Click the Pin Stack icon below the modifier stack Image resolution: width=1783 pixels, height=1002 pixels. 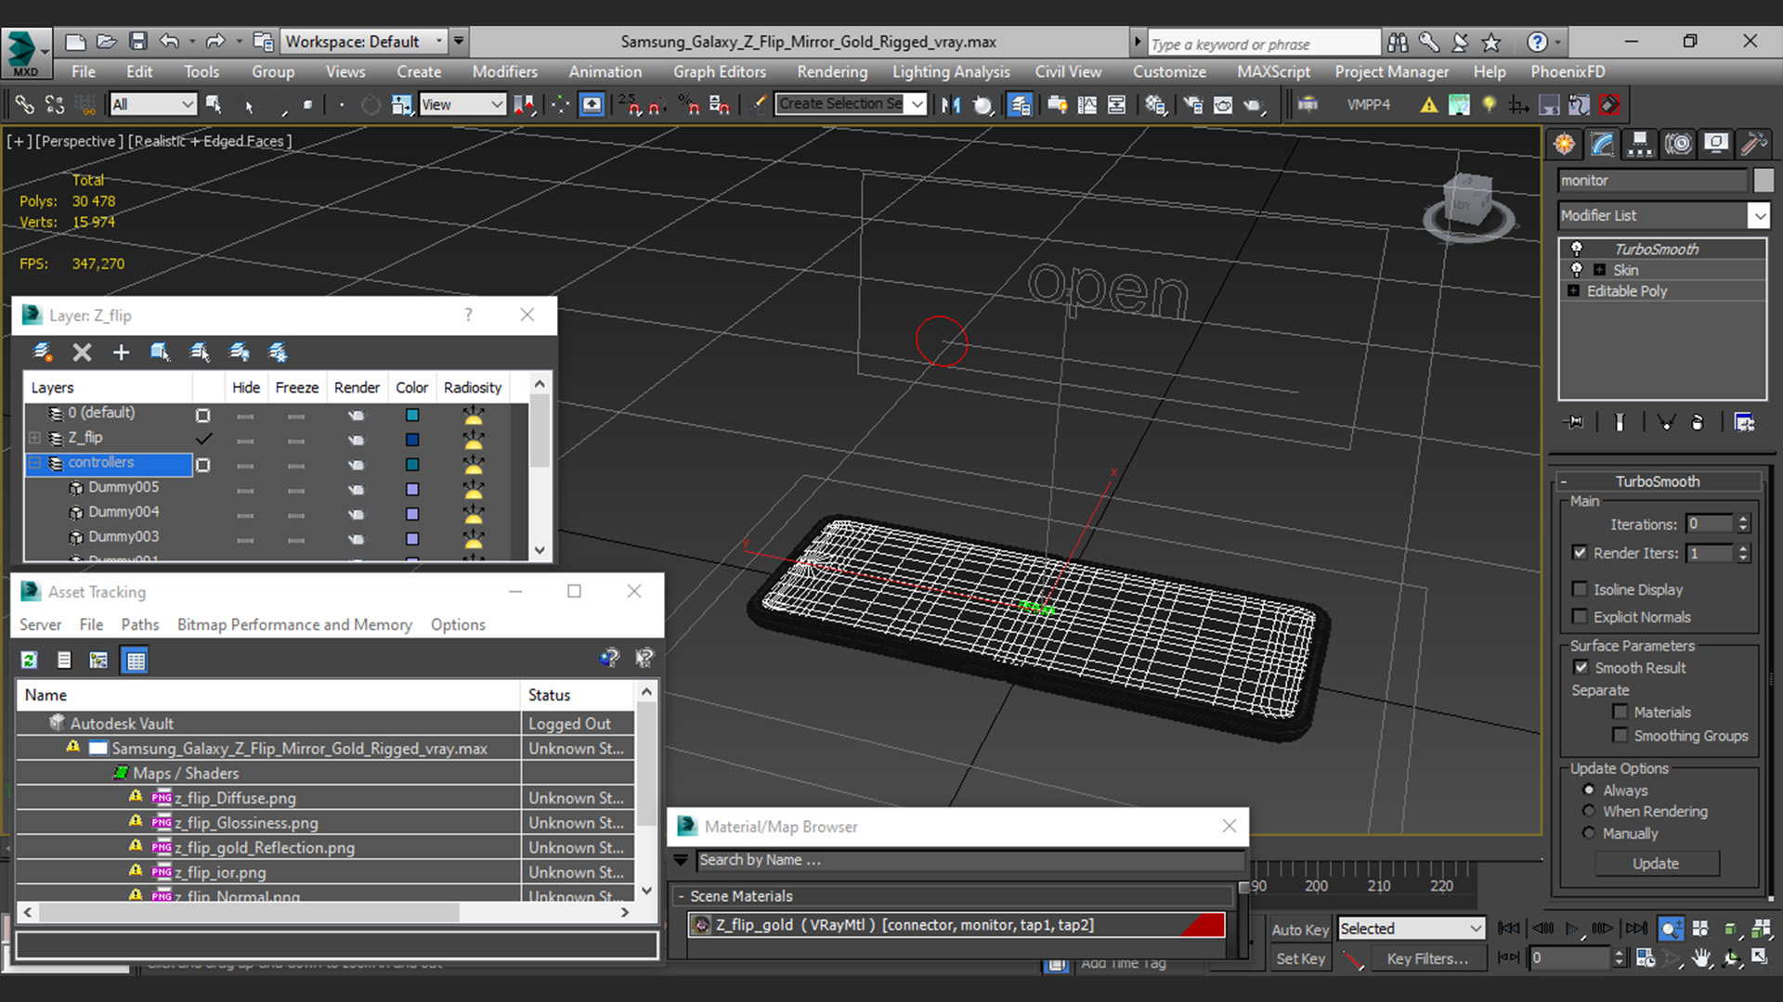(1575, 422)
